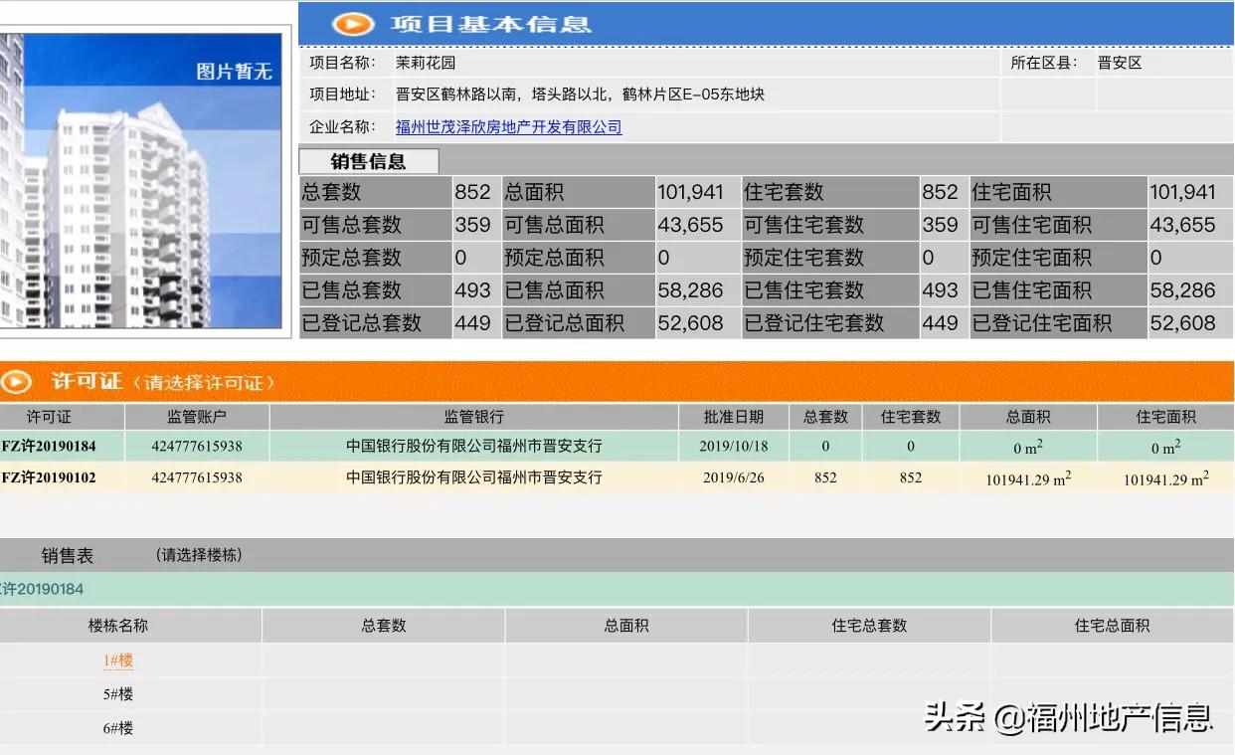Click the 晋安区 district value cell

pyautogui.click(x=1141, y=62)
